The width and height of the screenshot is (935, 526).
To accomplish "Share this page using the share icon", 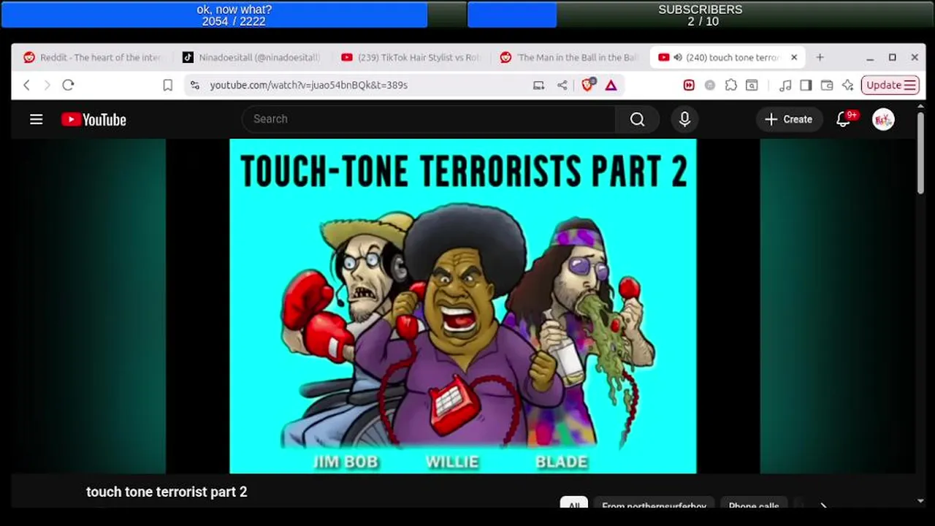I will tap(562, 85).
